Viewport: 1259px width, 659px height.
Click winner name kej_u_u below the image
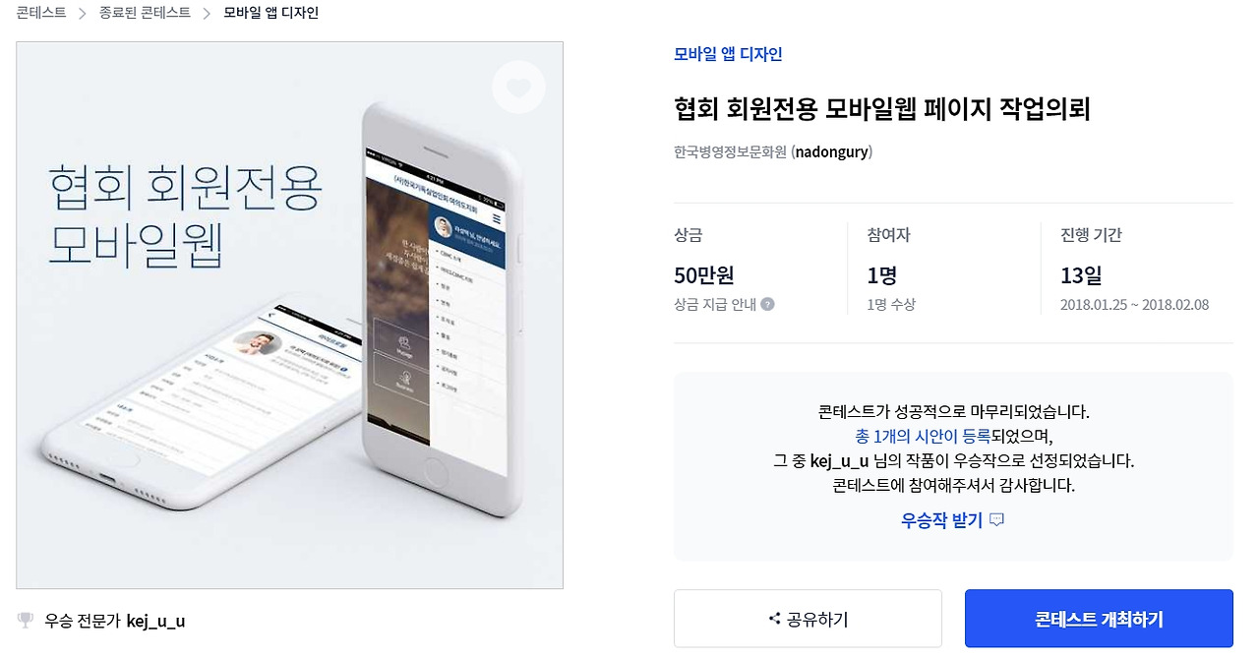tap(155, 621)
